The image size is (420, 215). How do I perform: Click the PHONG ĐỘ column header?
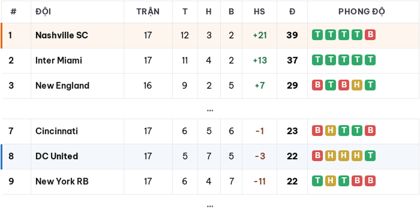pyautogui.click(x=362, y=11)
